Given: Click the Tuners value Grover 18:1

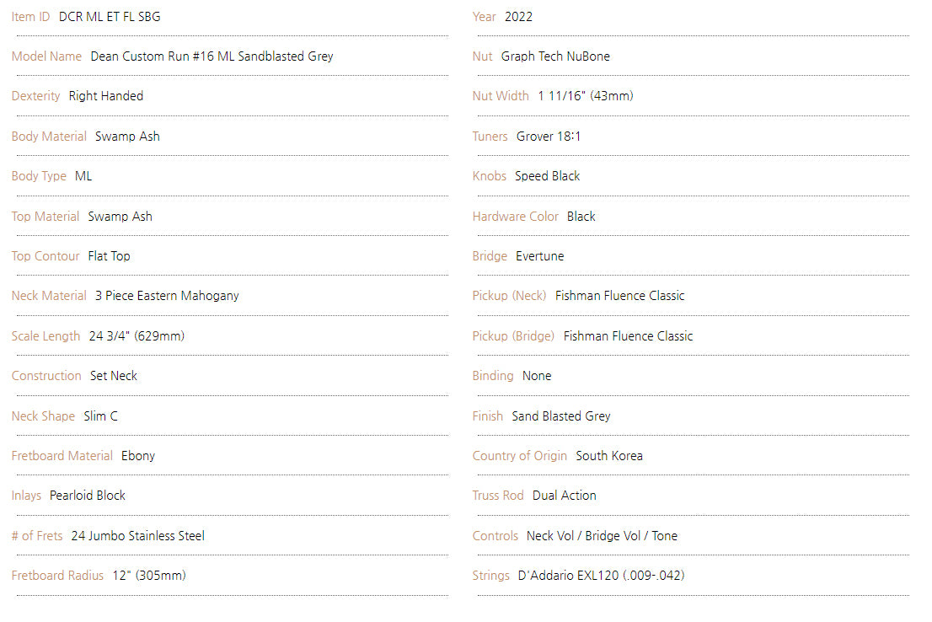Looking at the screenshot, I should pos(549,137).
